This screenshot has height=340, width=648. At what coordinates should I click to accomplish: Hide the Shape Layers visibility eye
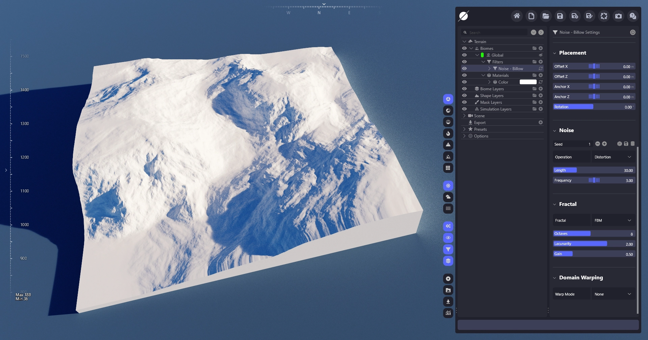464,96
